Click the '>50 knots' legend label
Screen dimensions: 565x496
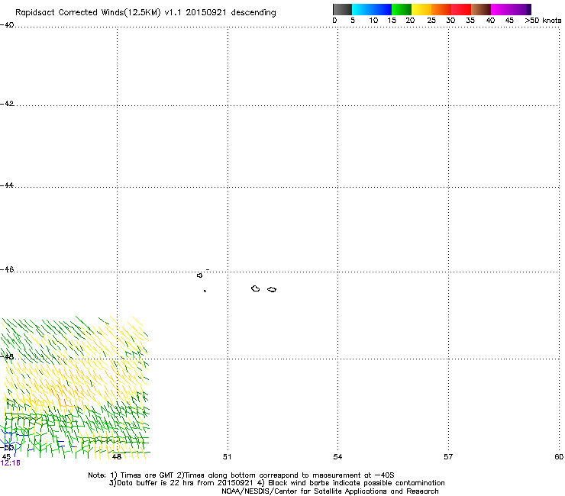pos(543,21)
